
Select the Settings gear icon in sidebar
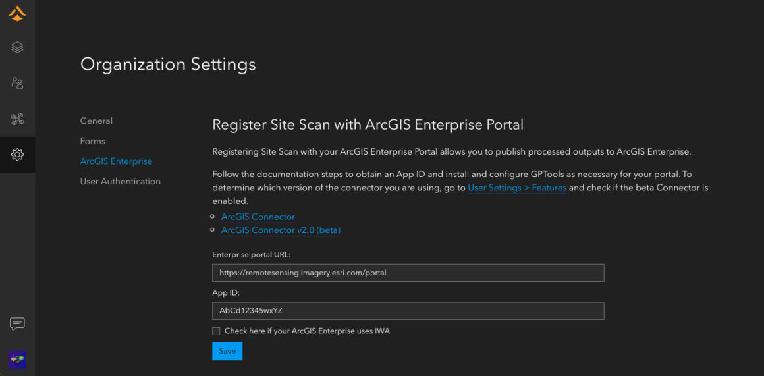pyautogui.click(x=17, y=155)
